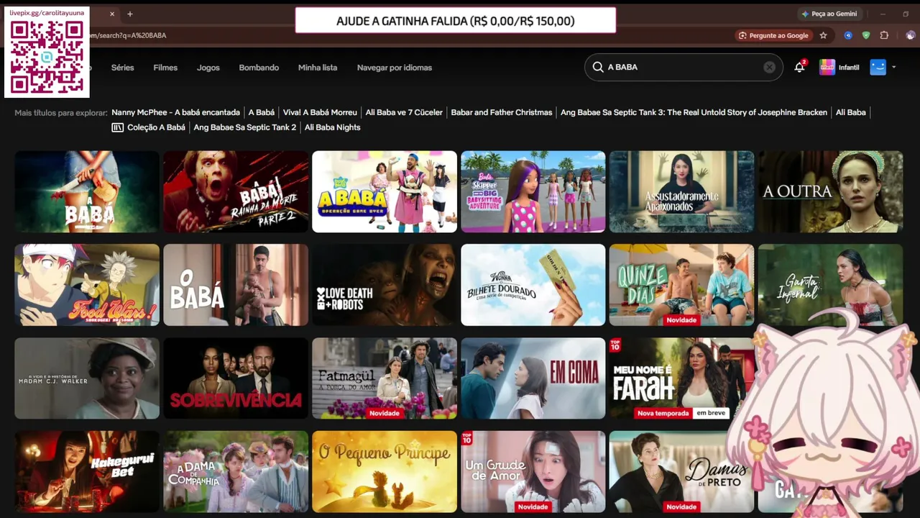This screenshot has width=920, height=518.
Task: Clear the search box with the X icon
Action: tap(769, 67)
